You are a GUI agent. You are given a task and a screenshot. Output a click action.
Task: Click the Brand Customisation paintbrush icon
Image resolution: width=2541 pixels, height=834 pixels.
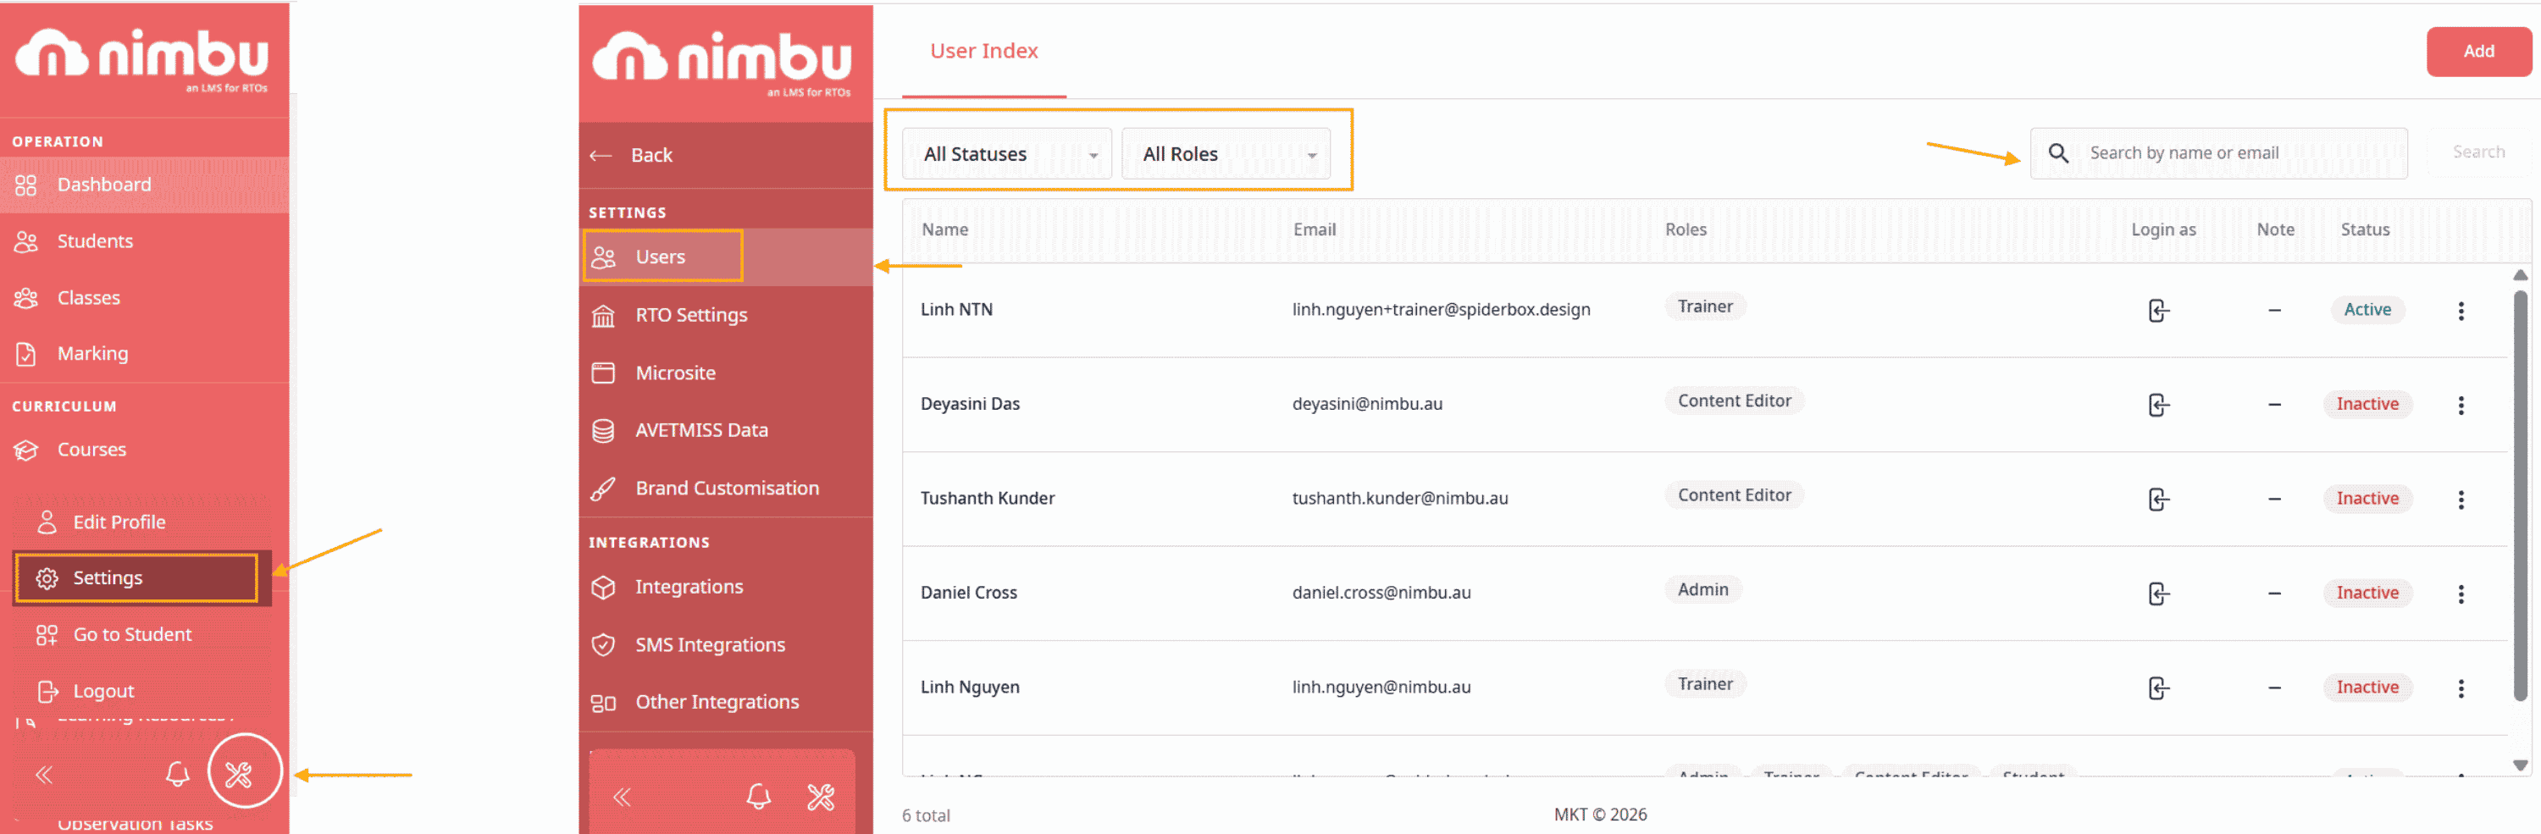pyautogui.click(x=603, y=489)
